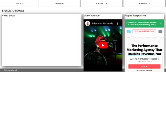Click the Video Youtube section title

[92, 16]
